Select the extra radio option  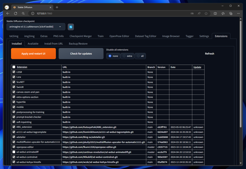[128, 56]
